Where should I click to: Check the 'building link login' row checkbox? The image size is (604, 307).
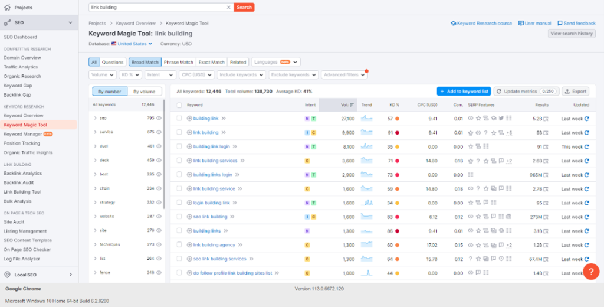pyautogui.click(x=179, y=146)
